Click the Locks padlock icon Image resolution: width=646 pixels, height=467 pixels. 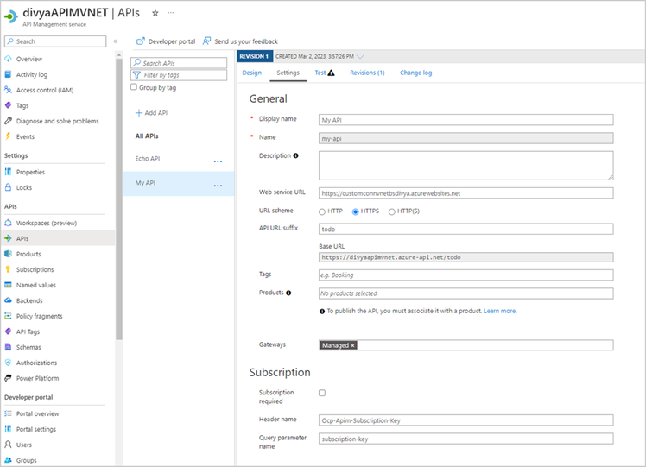(x=9, y=187)
